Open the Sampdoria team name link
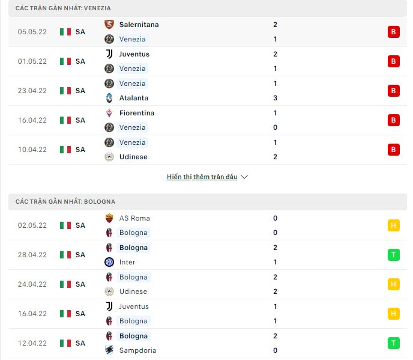Viewport: 413px width, 360px height. pos(137,350)
